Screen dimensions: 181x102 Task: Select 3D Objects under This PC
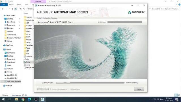(10, 53)
